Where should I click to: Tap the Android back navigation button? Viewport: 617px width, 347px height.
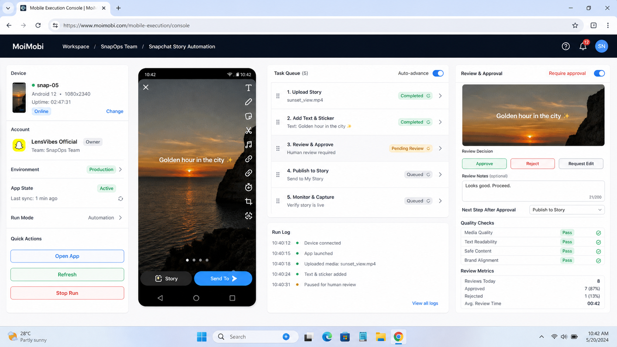click(160, 298)
